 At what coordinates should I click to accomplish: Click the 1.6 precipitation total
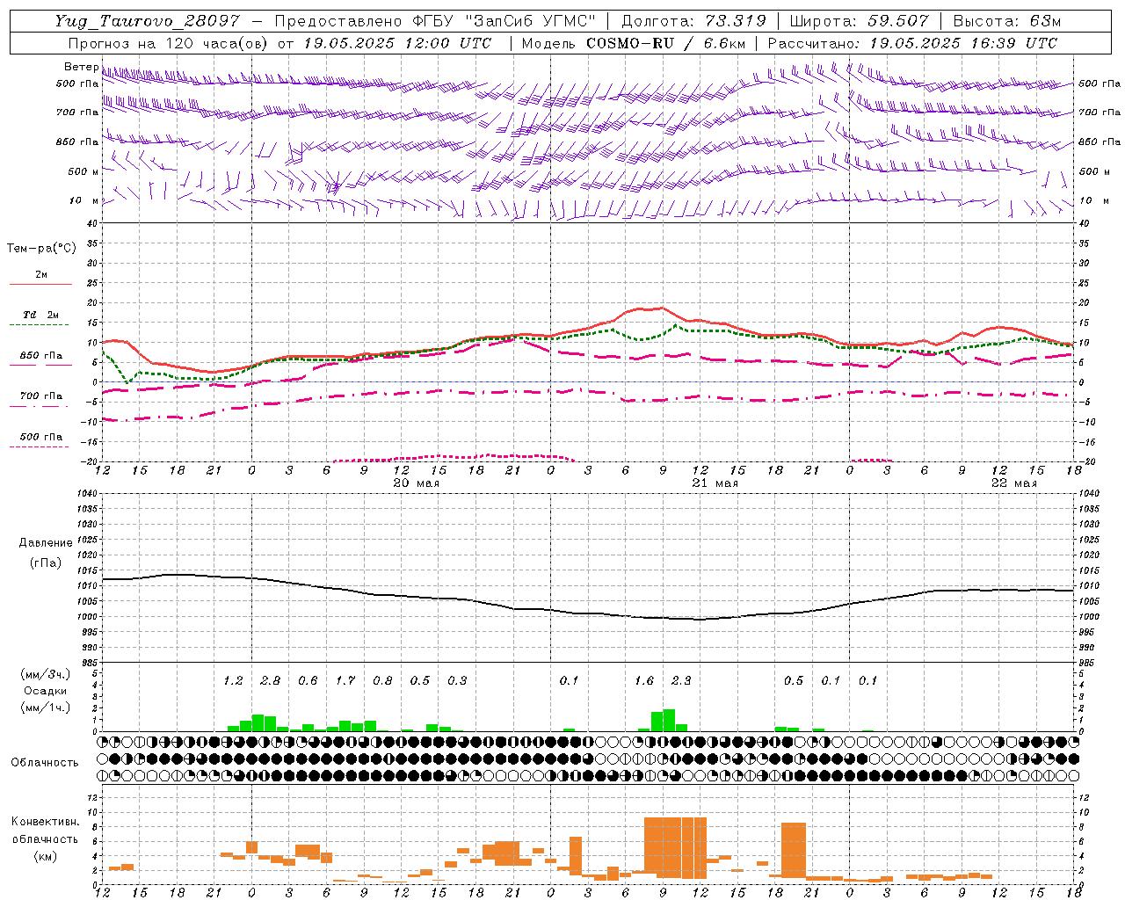pyautogui.click(x=644, y=680)
